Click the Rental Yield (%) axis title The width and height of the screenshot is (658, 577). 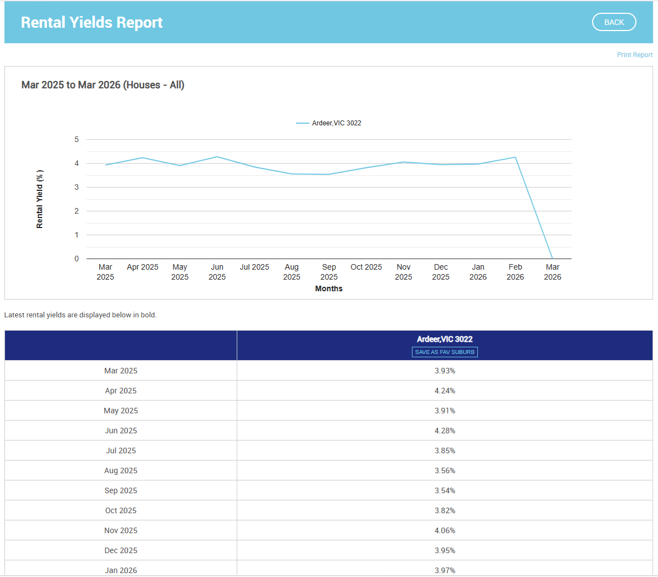[x=39, y=199]
